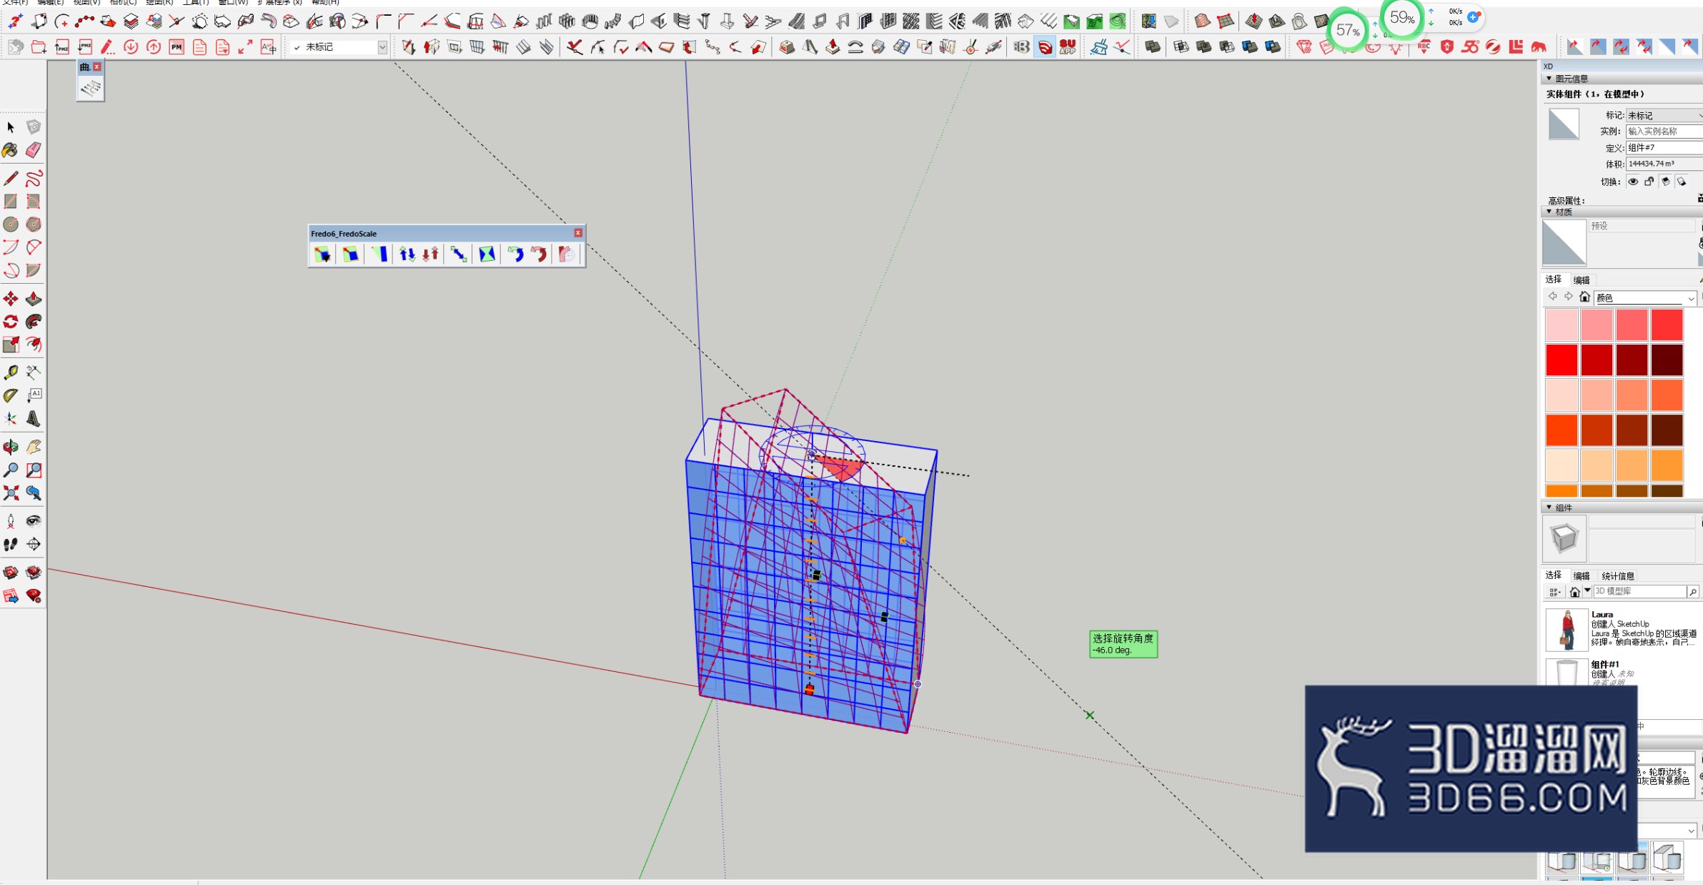Open the 未标记 tag dropdown in toolbar

pos(339,47)
